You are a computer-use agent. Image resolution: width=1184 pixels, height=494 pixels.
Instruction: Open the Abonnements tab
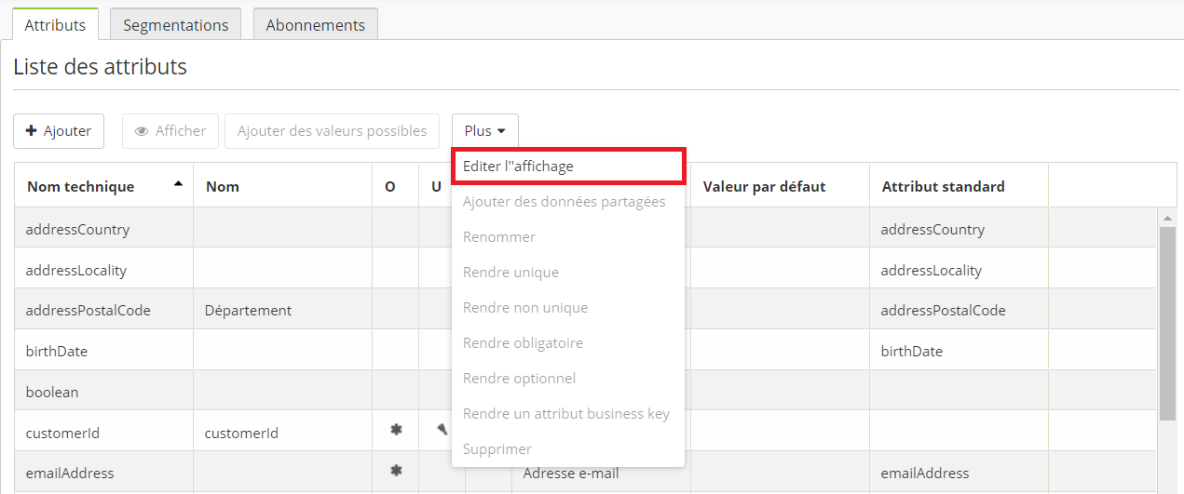tap(315, 25)
